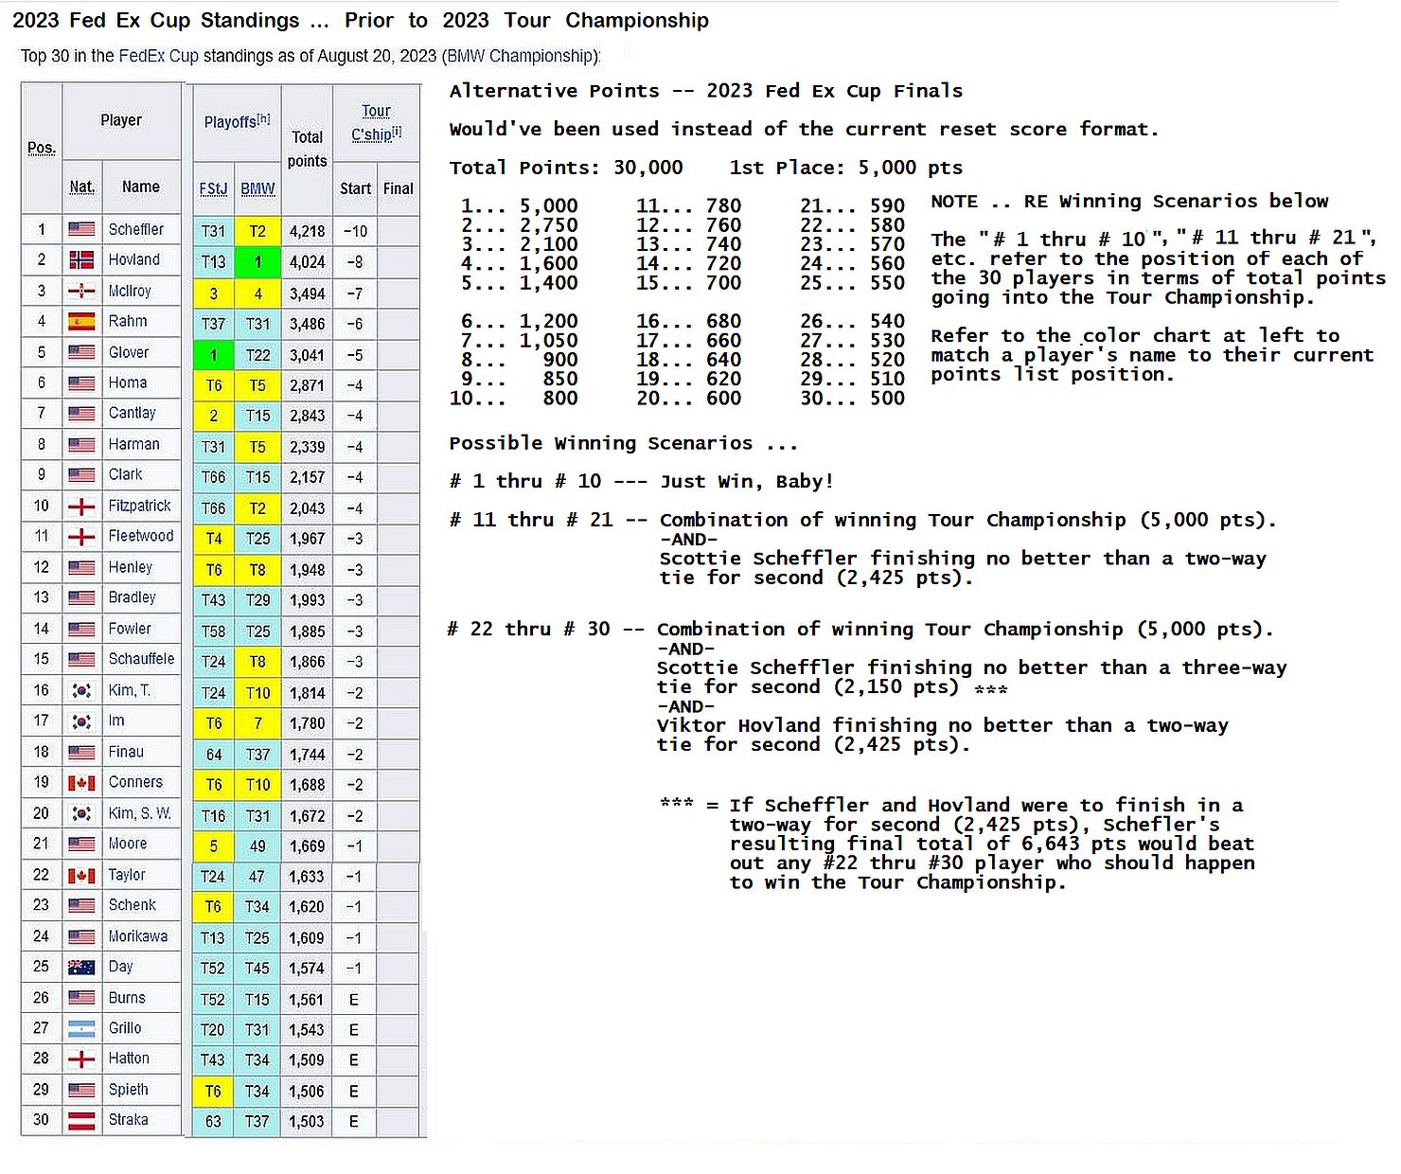
Task: Click the Canadian flag beside Taylor
Action: [81, 876]
